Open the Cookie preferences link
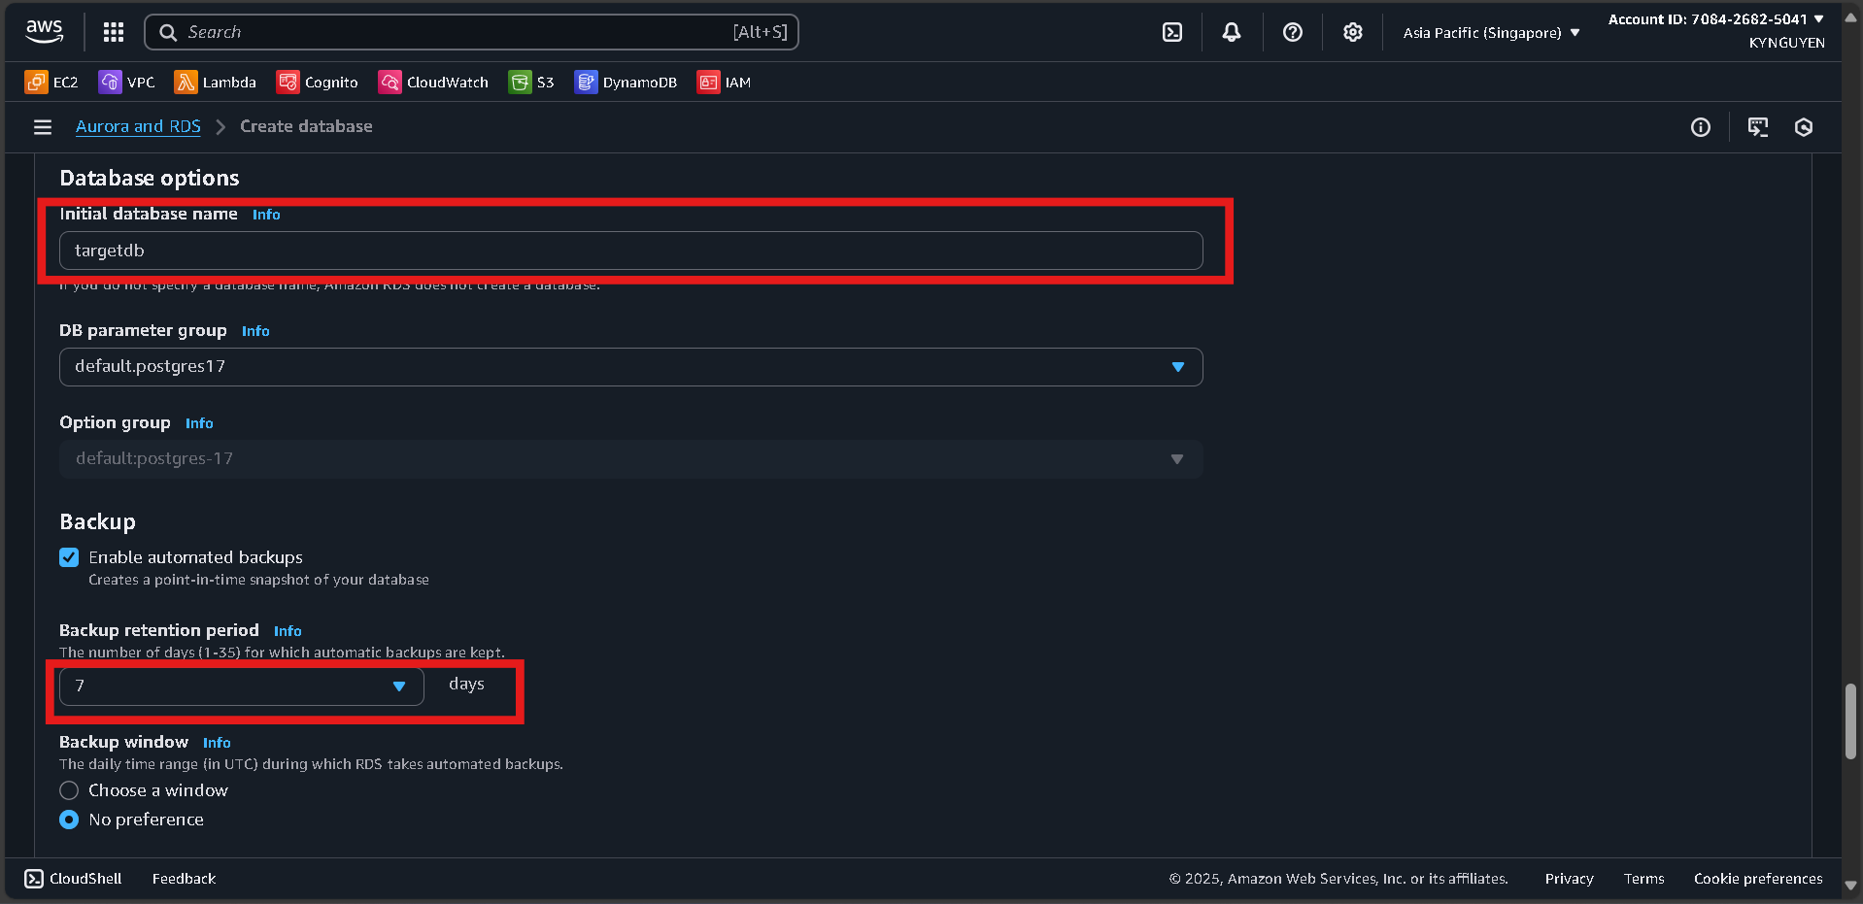This screenshot has width=1863, height=904. [x=1757, y=878]
